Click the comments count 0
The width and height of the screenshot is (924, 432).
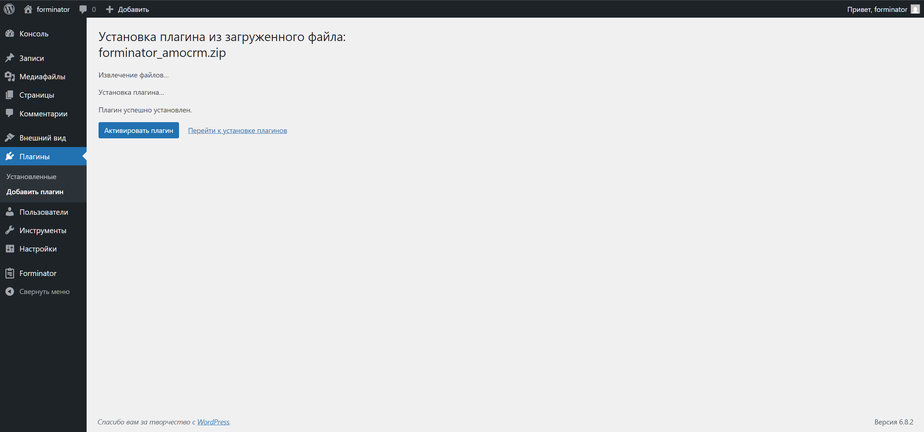pyautogui.click(x=94, y=9)
